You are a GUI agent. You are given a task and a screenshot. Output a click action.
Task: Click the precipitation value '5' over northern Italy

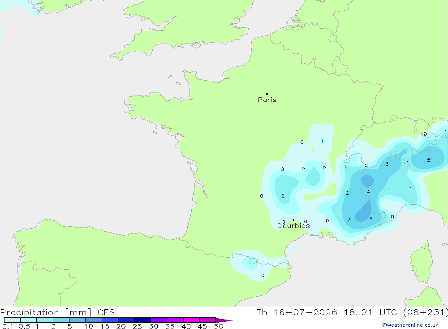(x=429, y=160)
